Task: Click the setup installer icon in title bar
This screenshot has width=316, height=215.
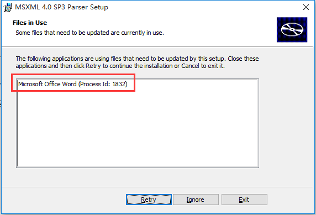Action: point(8,8)
